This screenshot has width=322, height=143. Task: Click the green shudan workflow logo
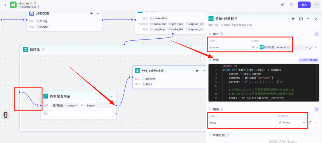13,5
